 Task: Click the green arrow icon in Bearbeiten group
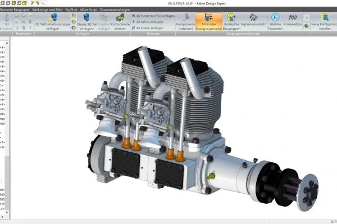coord(30,16)
